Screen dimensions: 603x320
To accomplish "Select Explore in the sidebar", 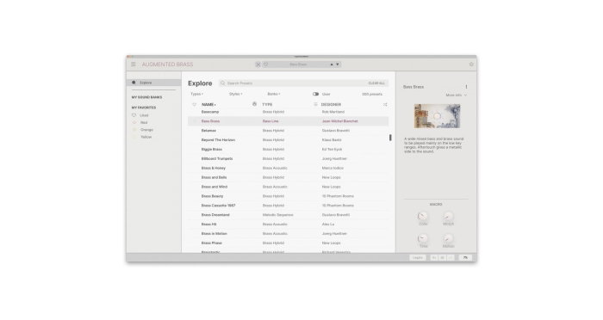I will [154, 83].
